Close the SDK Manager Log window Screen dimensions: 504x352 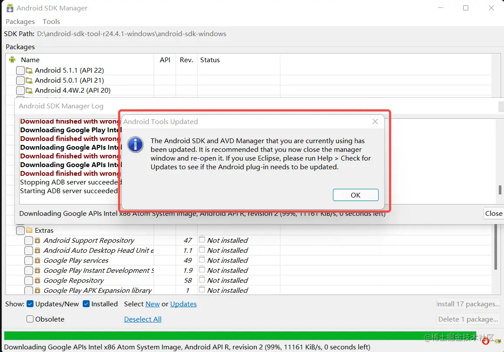(494, 214)
